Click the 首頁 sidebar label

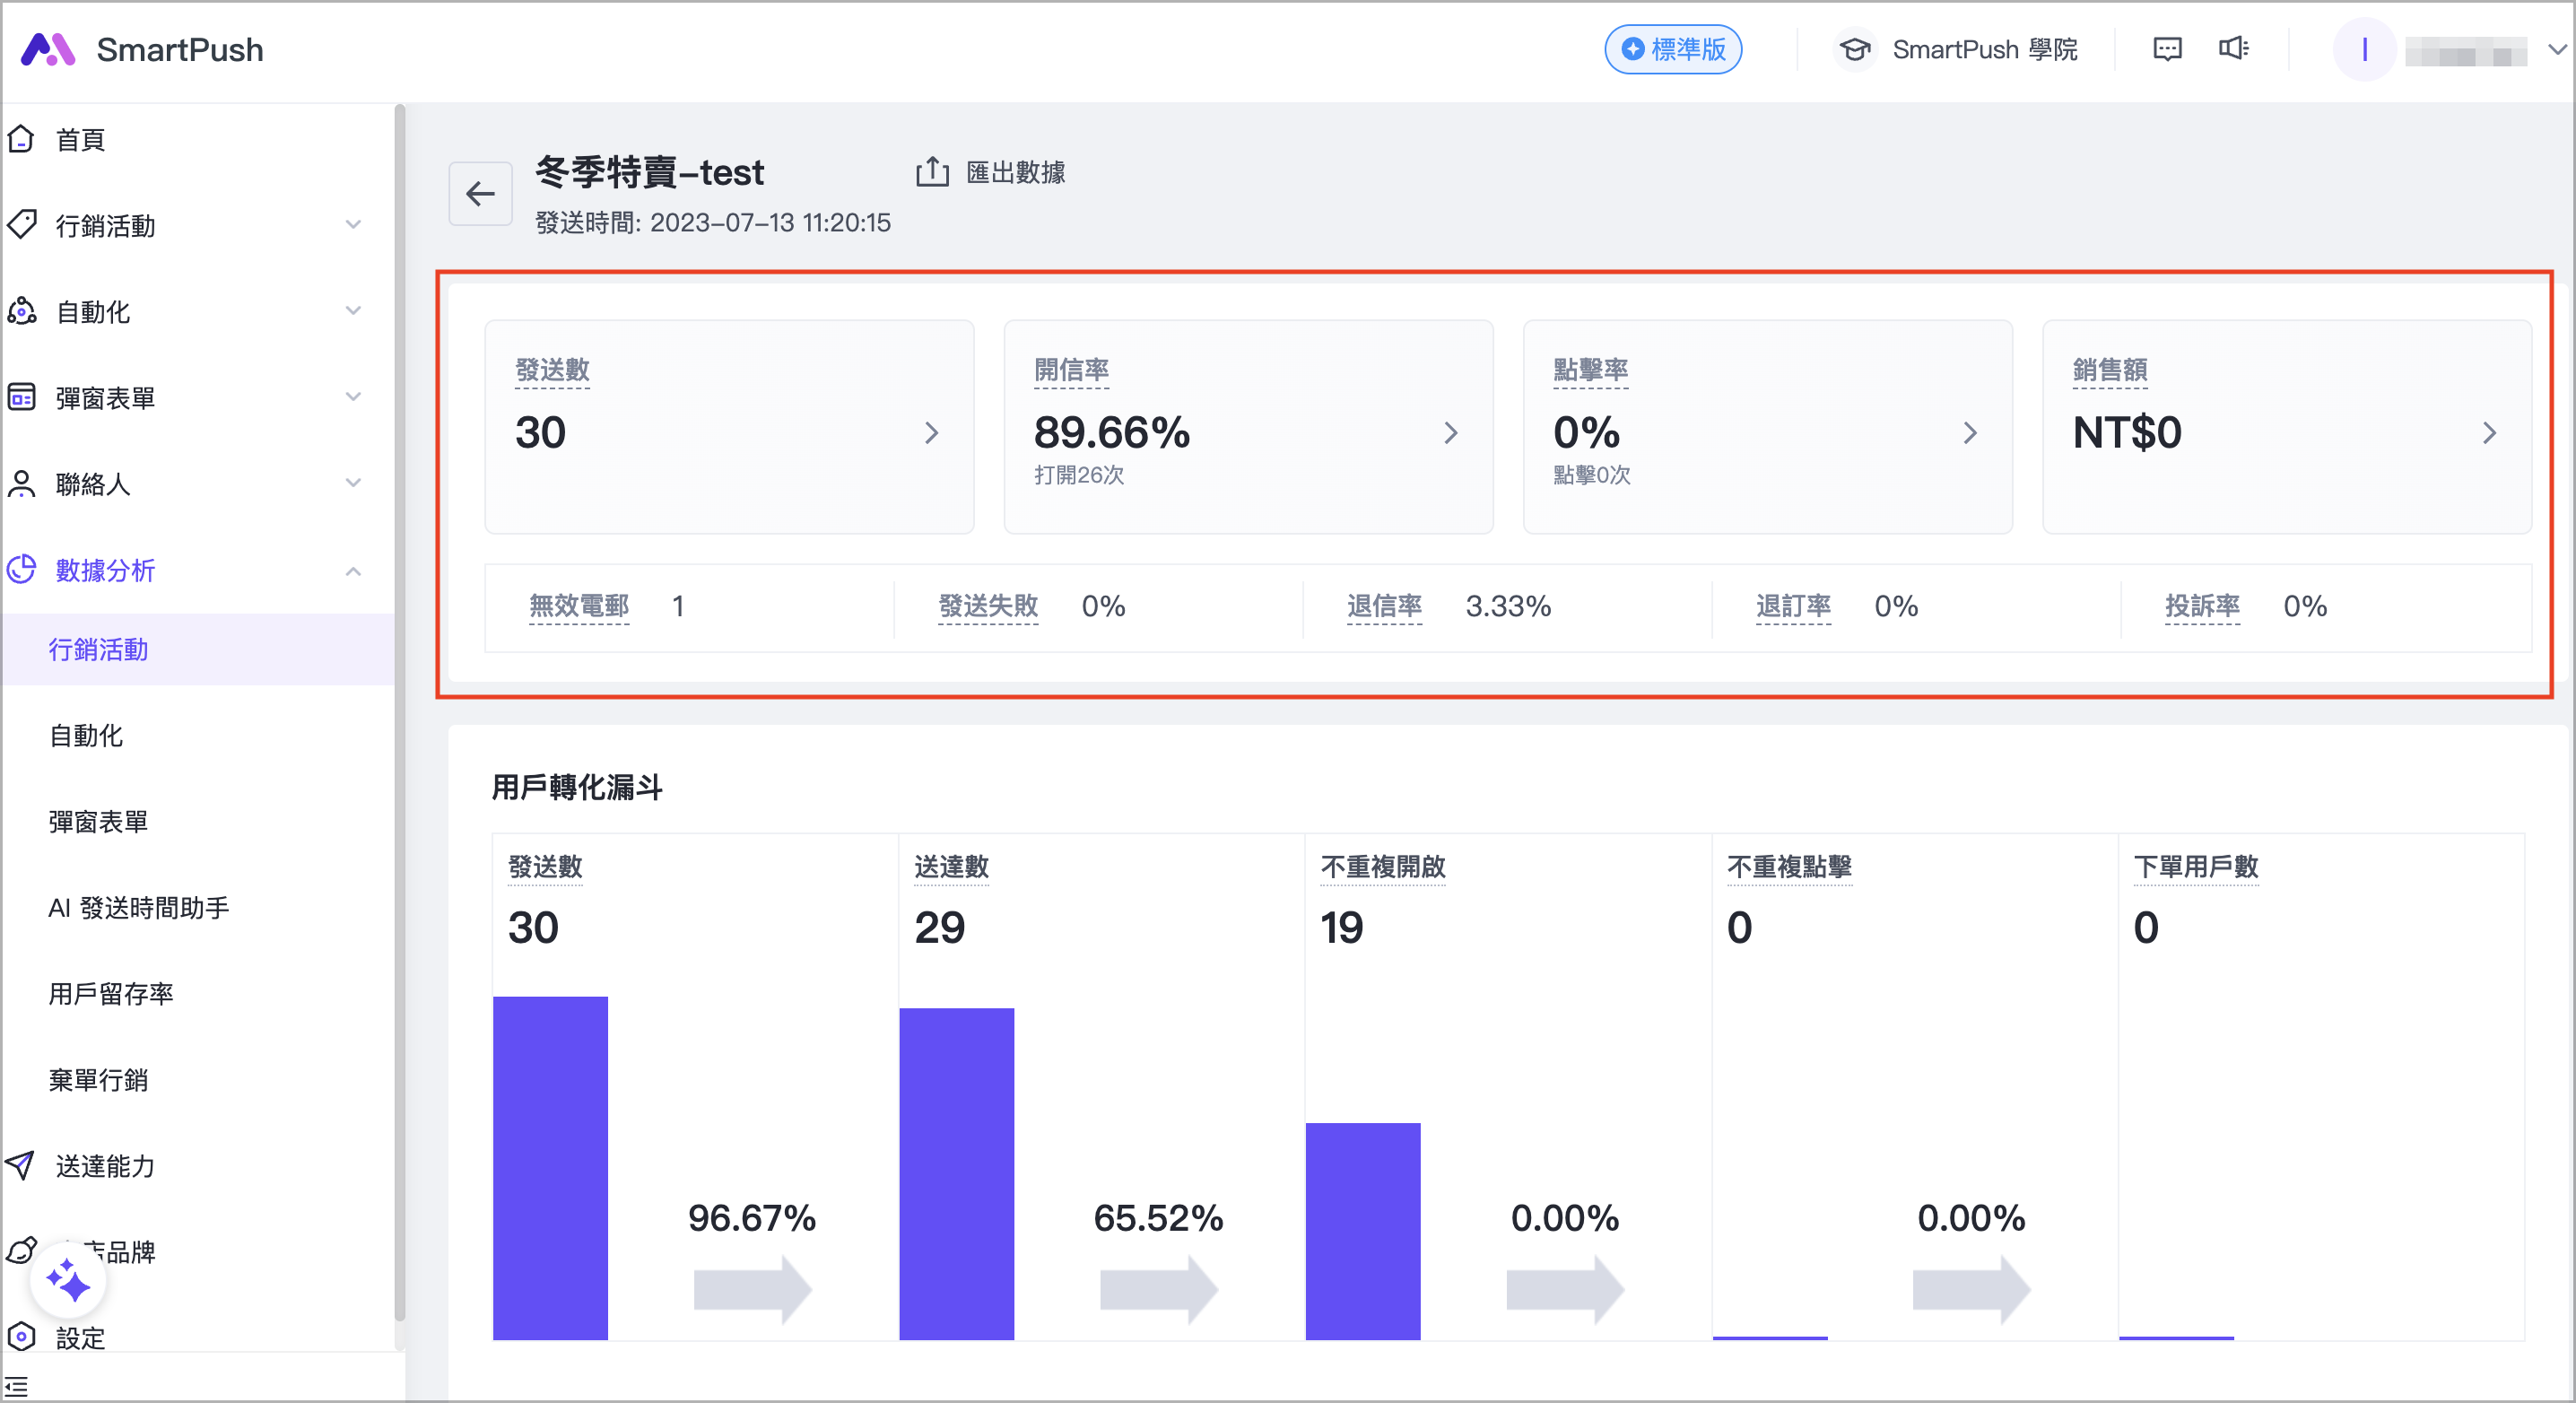coord(80,140)
